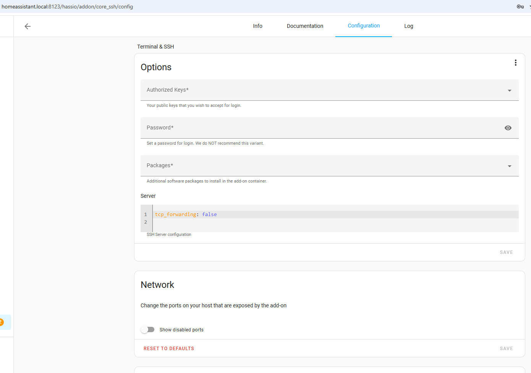Image resolution: width=531 pixels, height=373 pixels.
Task: Click the back arrow to leave the add-on page
Action: click(27, 26)
